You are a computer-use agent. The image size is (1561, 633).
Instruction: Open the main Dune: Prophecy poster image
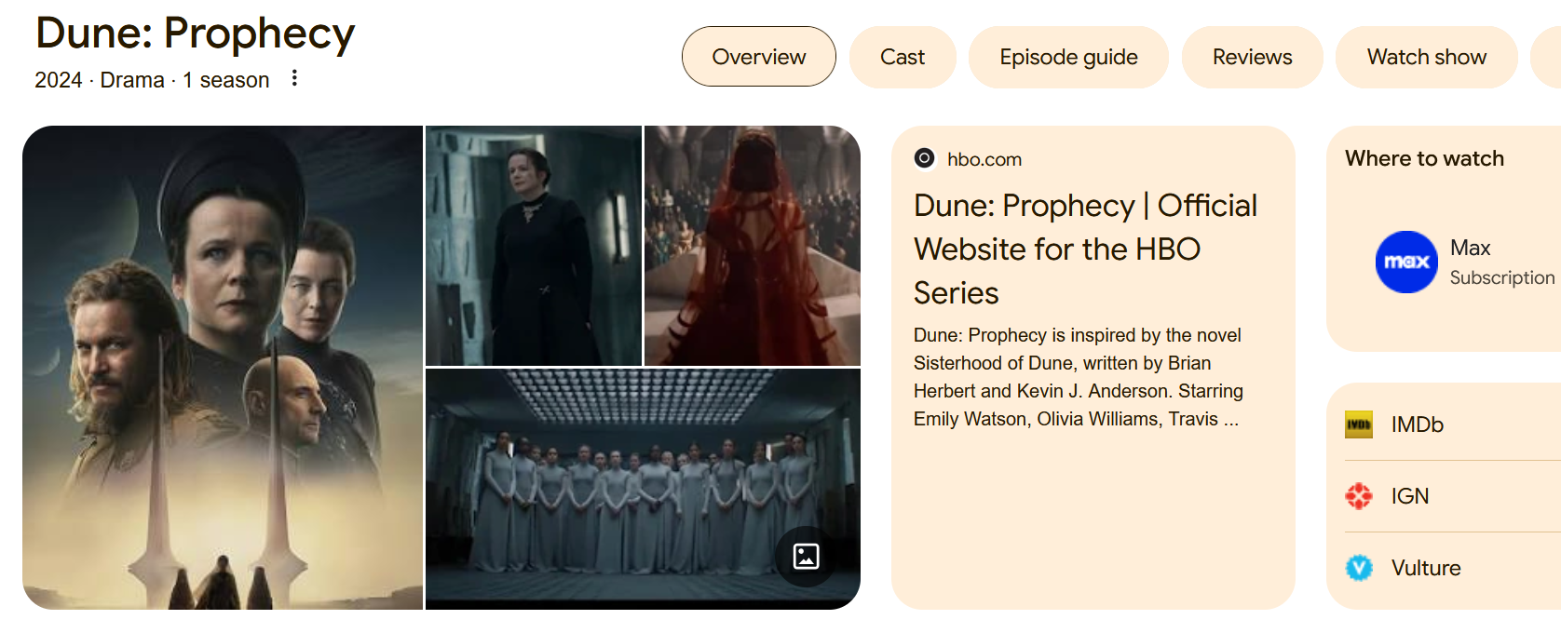point(223,368)
